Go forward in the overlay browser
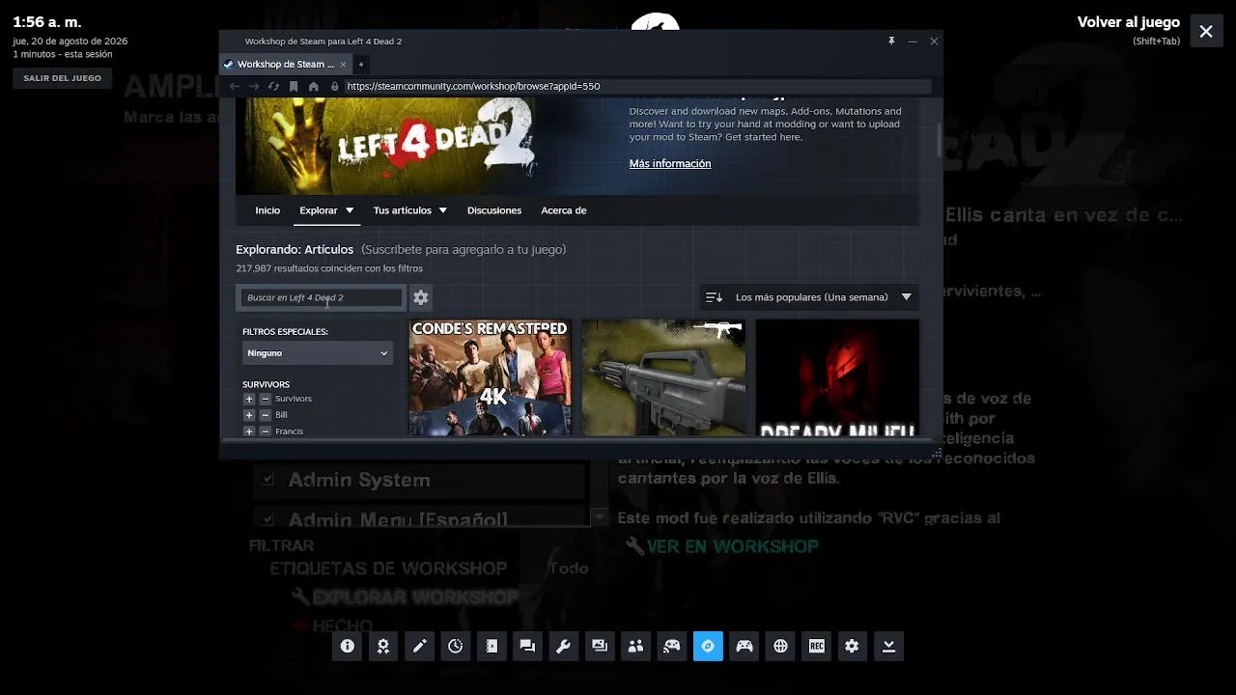Viewport: 1236px width, 695px height. [254, 86]
